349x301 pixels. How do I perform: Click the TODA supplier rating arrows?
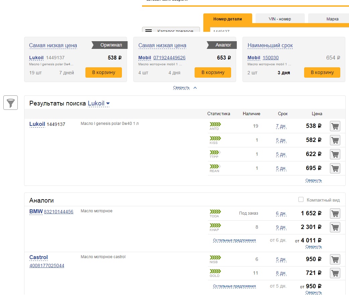click(x=215, y=212)
